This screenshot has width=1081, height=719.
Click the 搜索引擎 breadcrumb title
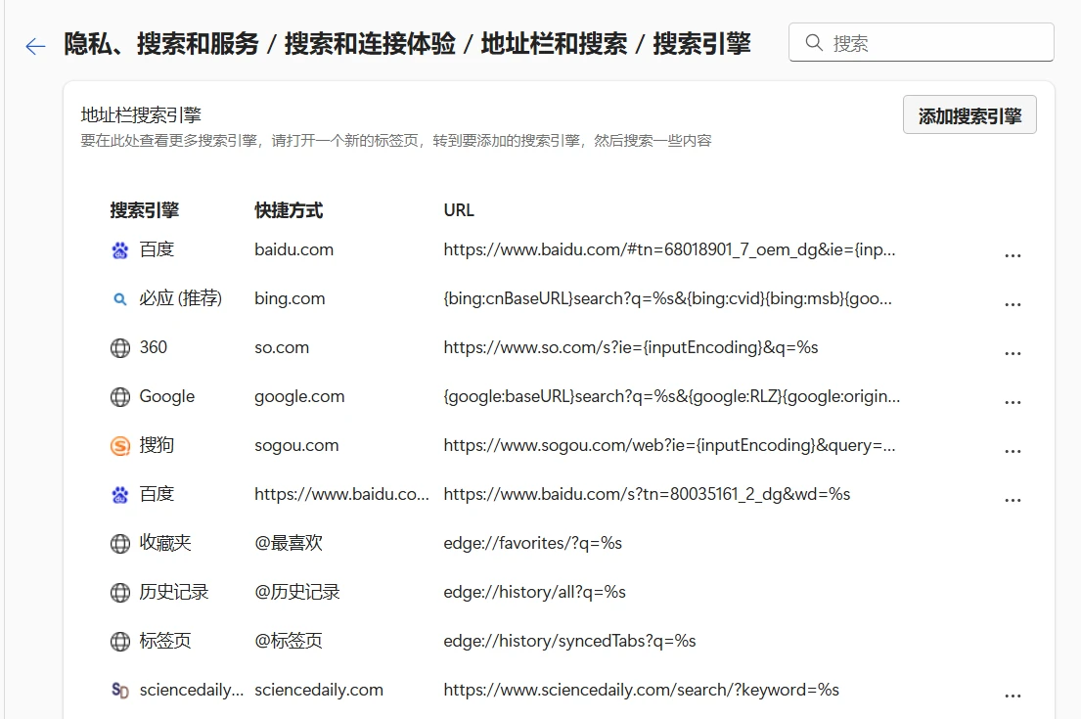[x=701, y=43]
